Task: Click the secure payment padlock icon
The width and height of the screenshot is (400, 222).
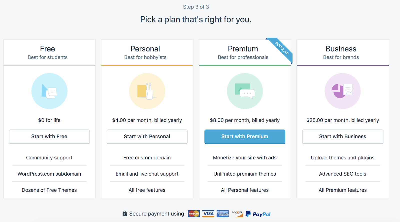Action: coord(125,214)
